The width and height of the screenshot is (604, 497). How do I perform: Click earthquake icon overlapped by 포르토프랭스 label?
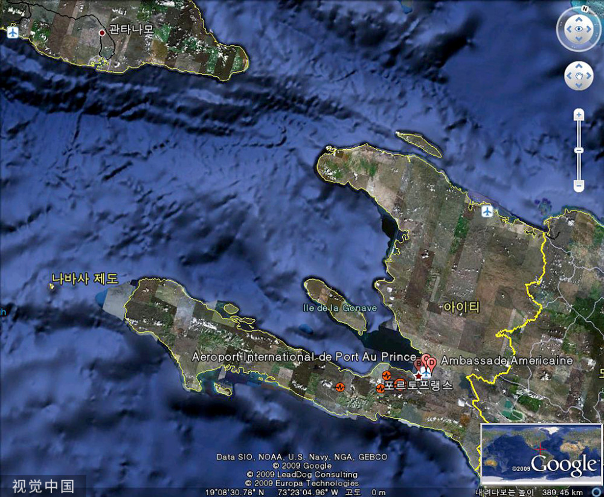(x=399, y=384)
